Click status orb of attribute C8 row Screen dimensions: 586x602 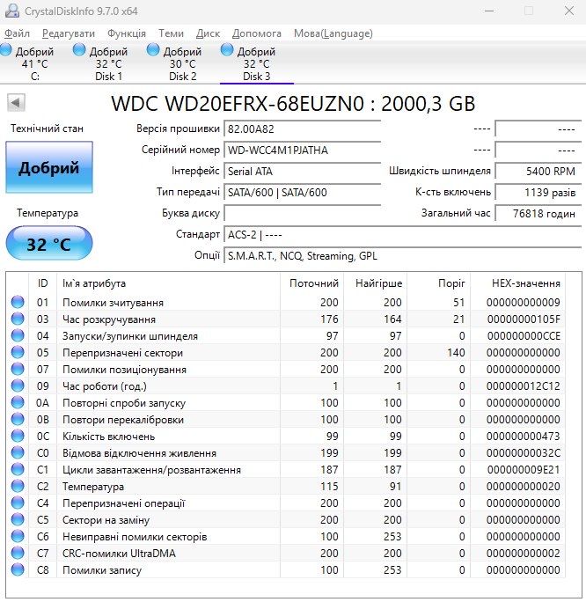point(18,569)
